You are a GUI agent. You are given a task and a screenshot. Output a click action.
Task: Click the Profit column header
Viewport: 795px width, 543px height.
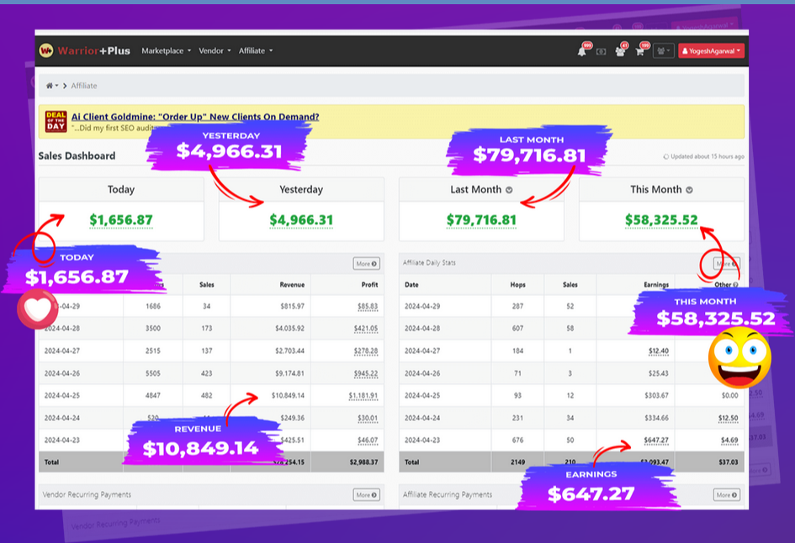[369, 285]
